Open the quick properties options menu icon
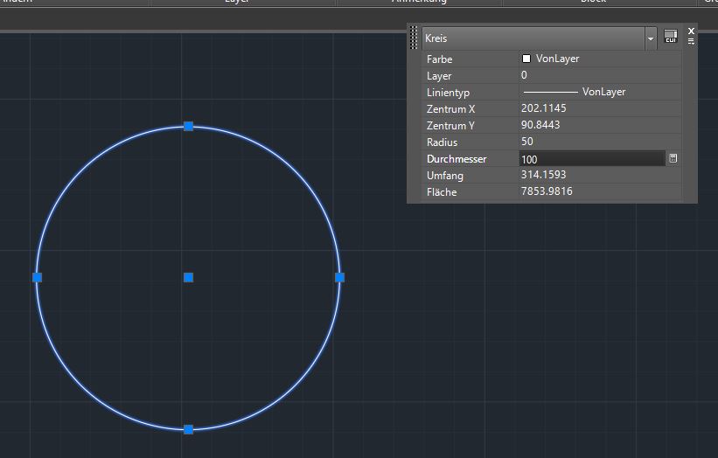 691,41
